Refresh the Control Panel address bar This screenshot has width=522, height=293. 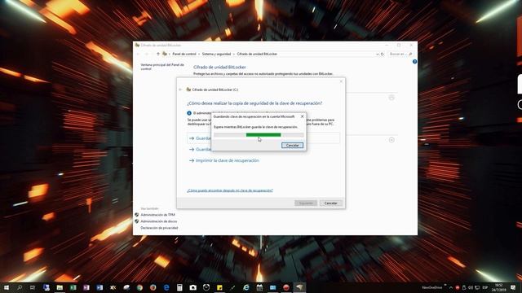pos(383,54)
